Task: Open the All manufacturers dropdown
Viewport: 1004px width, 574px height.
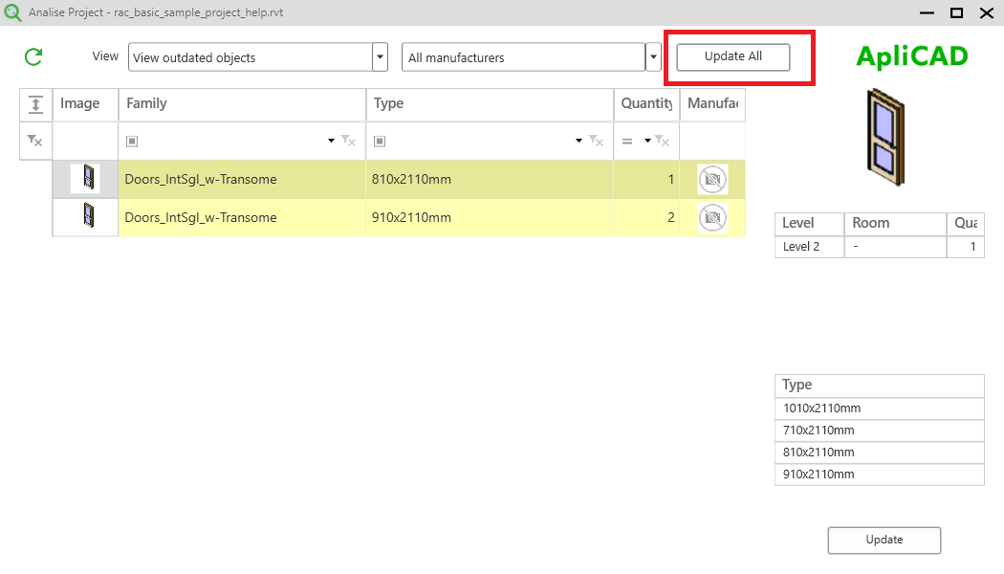Action: coord(654,57)
